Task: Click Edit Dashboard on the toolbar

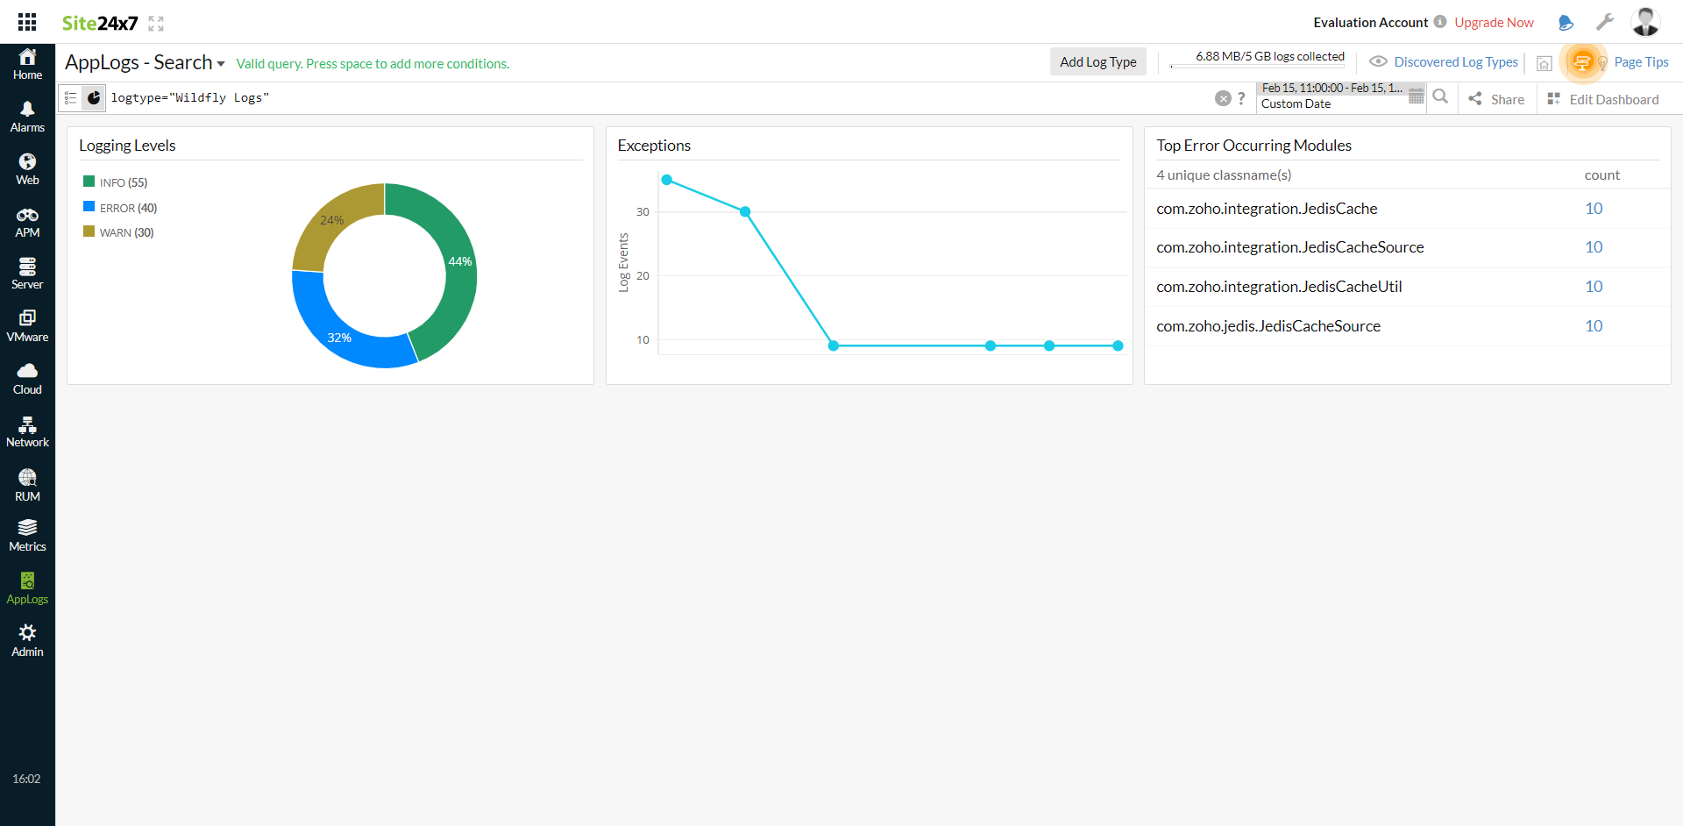Action: coord(1611,99)
